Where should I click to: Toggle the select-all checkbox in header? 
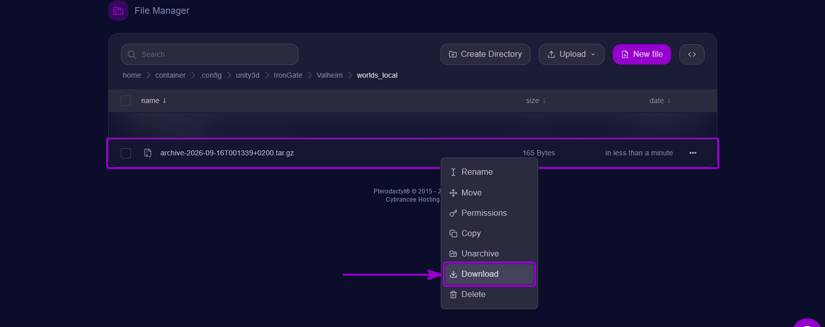coord(126,101)
